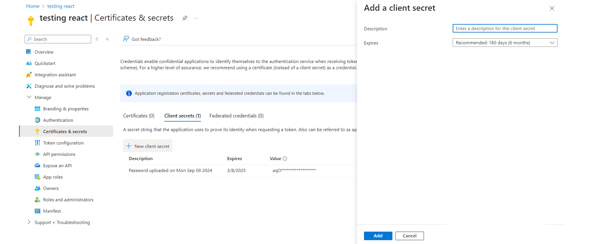This screenshot has height=244, width=589.
Task: Collapse the Manage section
Action: pyautogui.click(x=29, y=97)
